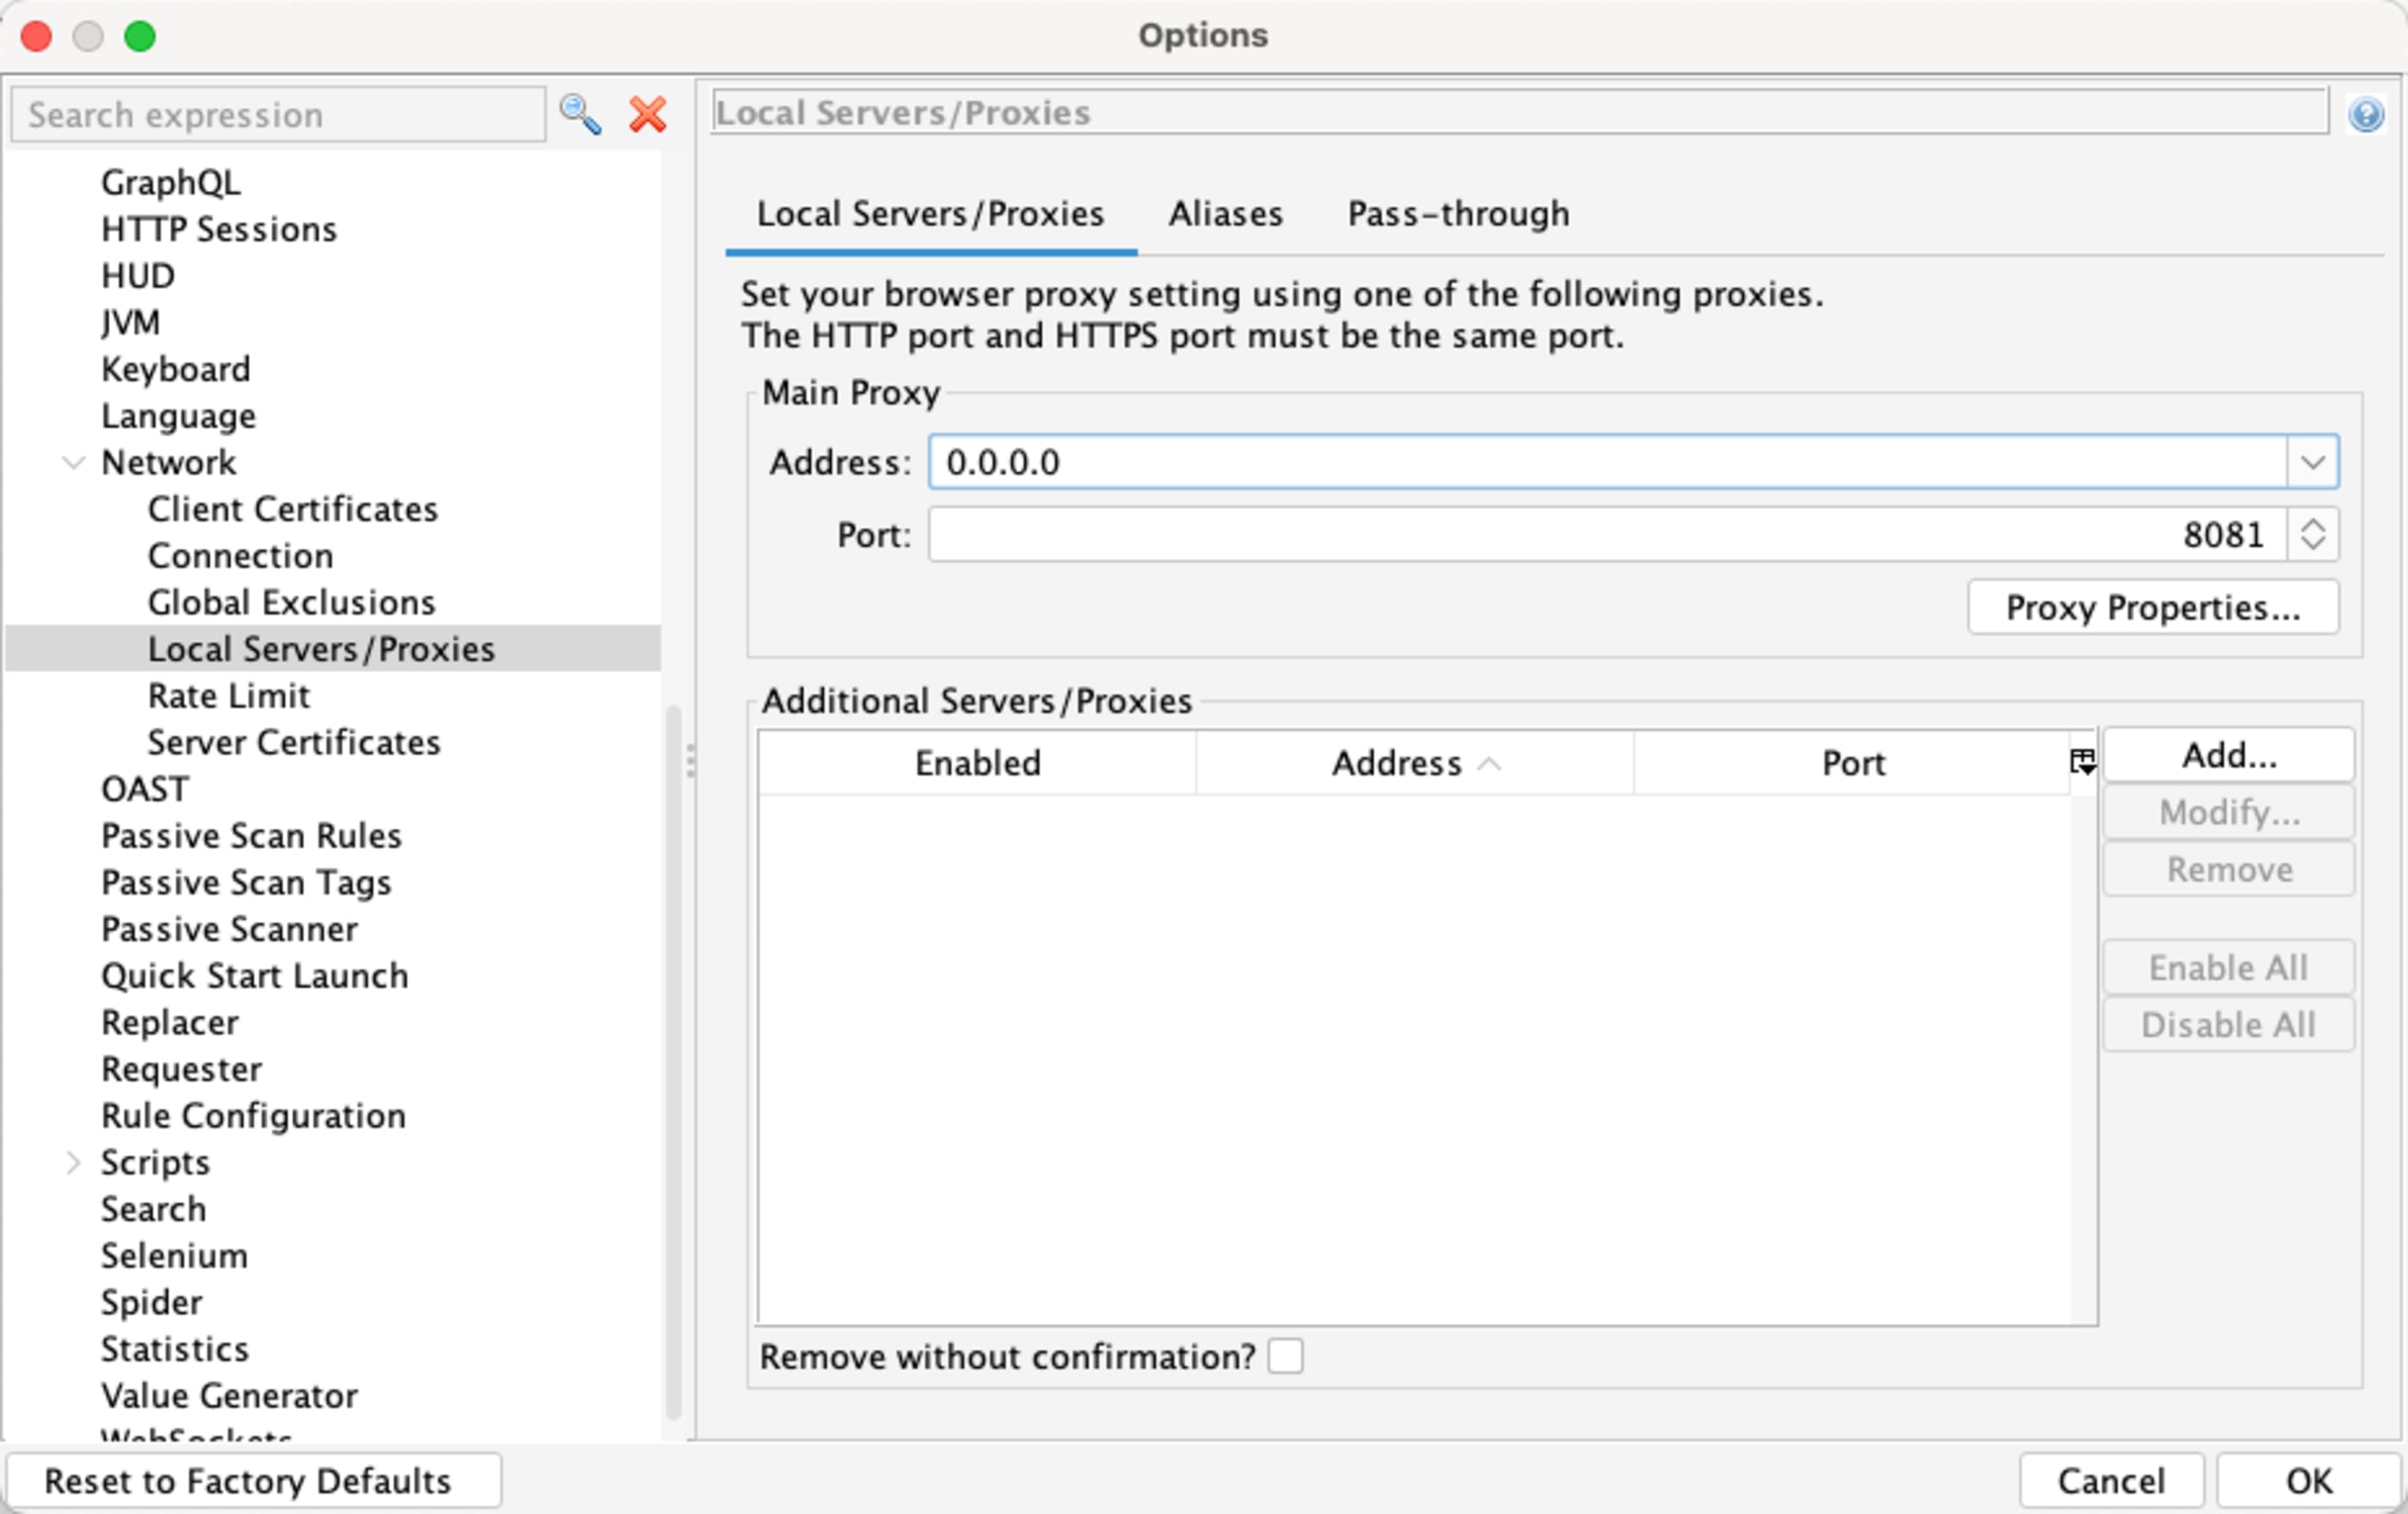Open Proxy Properties dialog
Screen dimensions: 2408x1514
pos(2153,607)
